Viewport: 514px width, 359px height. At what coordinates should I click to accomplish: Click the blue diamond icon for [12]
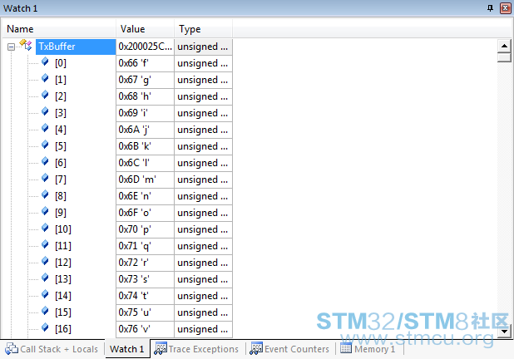point(45,261)
